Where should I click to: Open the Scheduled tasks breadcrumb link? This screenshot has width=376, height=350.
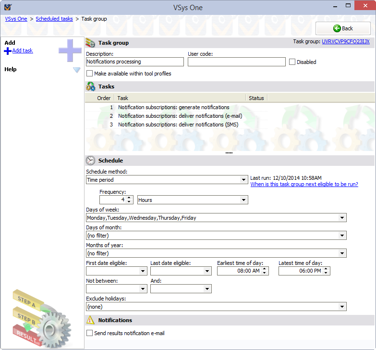(54, 19)
